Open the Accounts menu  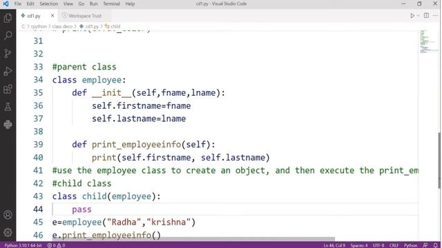(8, 215)
